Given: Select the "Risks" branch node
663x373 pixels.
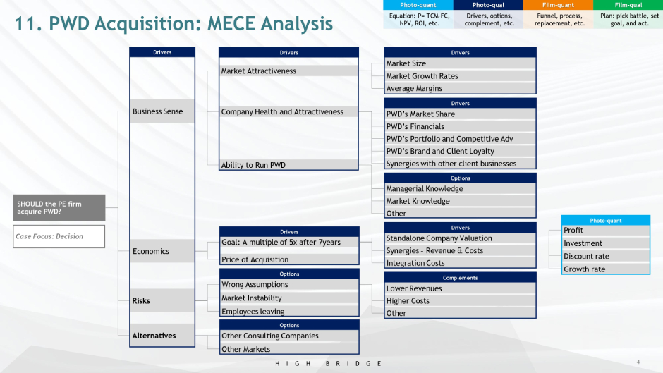Looking at the screenshot, I should (162, 301).
